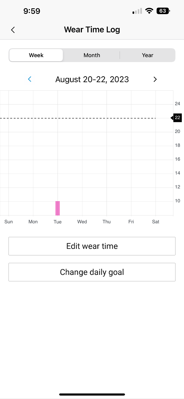184x399 pixels.
Task: Tap the Tue axis label
Action: point(58,222)
